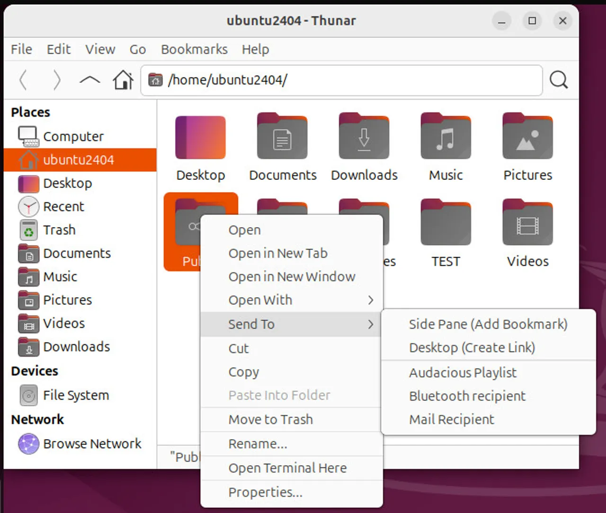606x513 pixels.
Task: Select Music in the sidebar
Action: pos(60,276)
